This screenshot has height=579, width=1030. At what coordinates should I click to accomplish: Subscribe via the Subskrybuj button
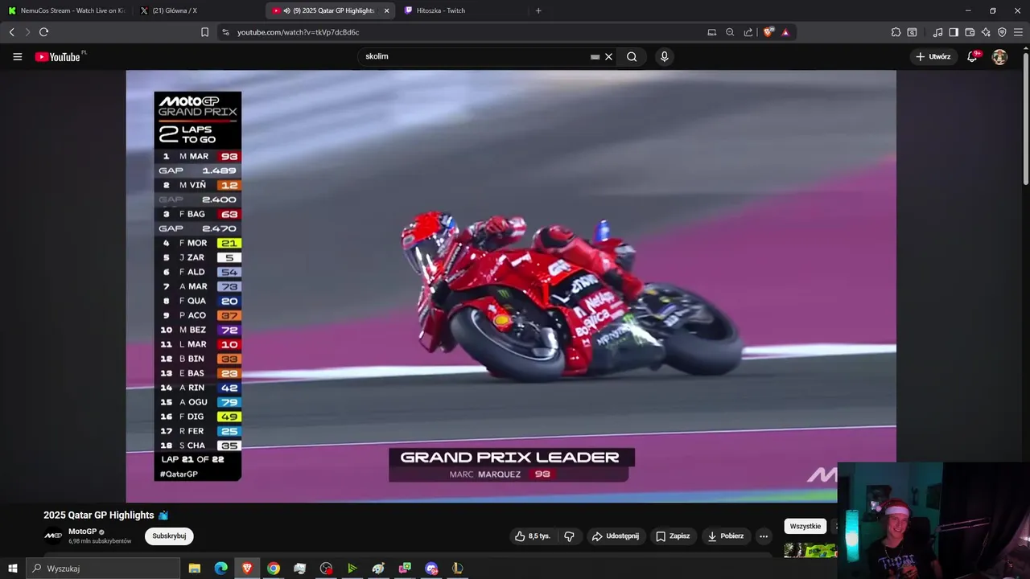pyautogui.click(x=169, y=536)
